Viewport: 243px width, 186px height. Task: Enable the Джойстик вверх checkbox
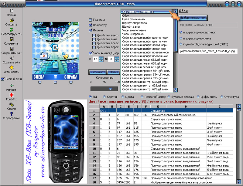[94, 36]
